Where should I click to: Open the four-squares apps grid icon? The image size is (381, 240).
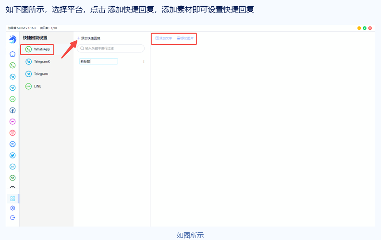coord(12,199)
